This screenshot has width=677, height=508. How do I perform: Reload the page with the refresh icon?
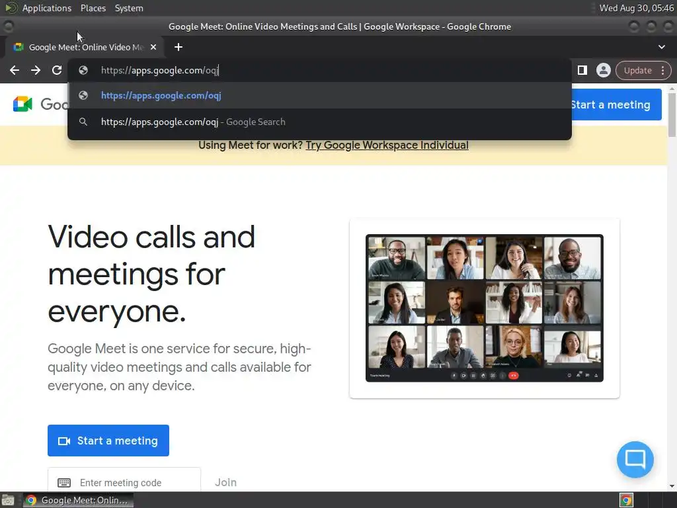pos(57,70)
